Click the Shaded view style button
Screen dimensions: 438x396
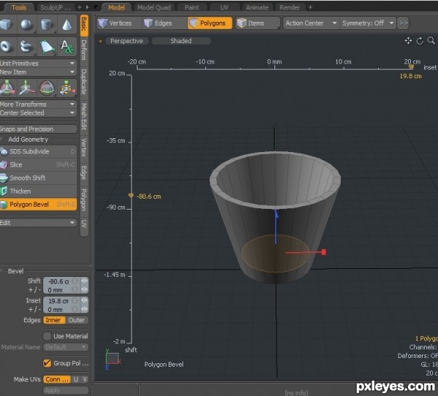[x=181, y=41]
